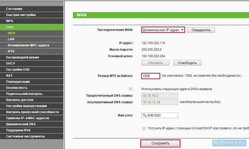Click the gateway value 192.168.202.254
This screenshot has width=249, height=149.
pos(153,56)
